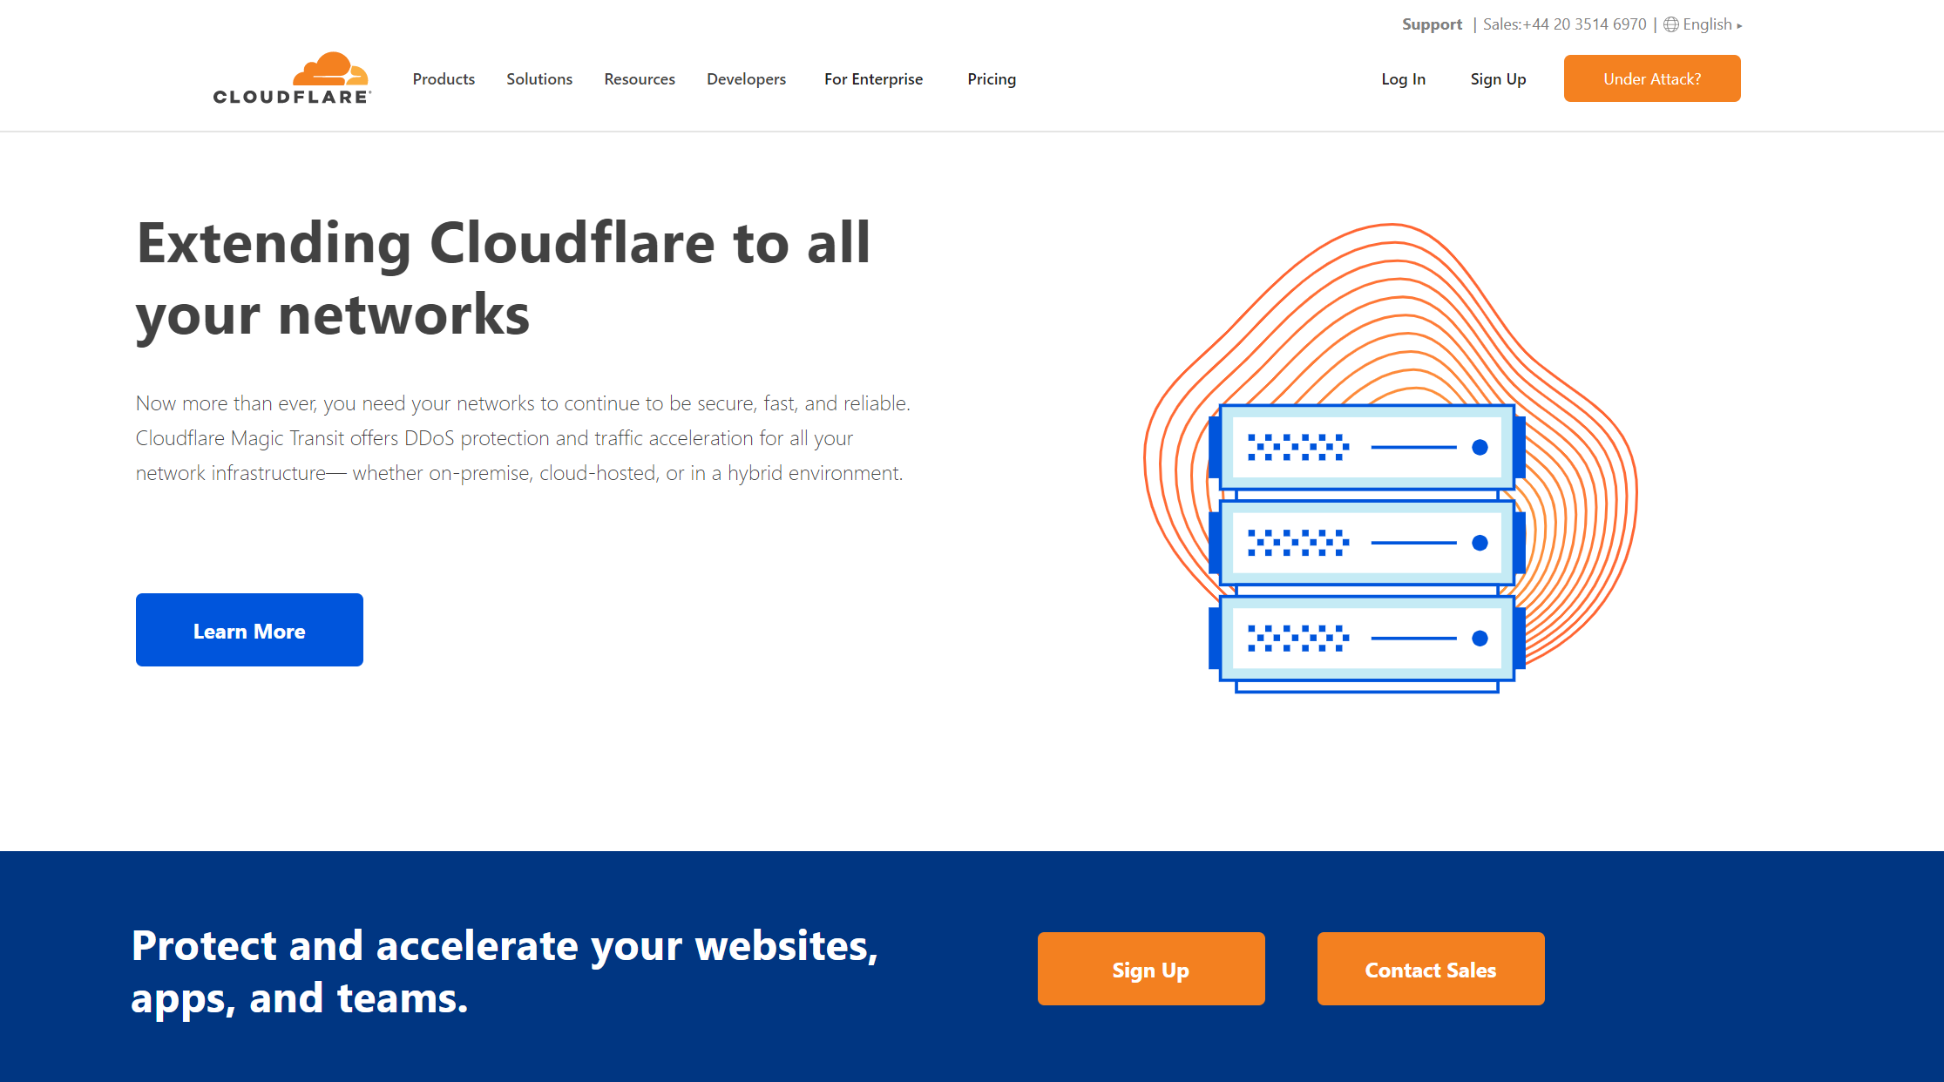Open the Developers menu
Screen dimensions: 1944x1082
click(x=746, y=79)
